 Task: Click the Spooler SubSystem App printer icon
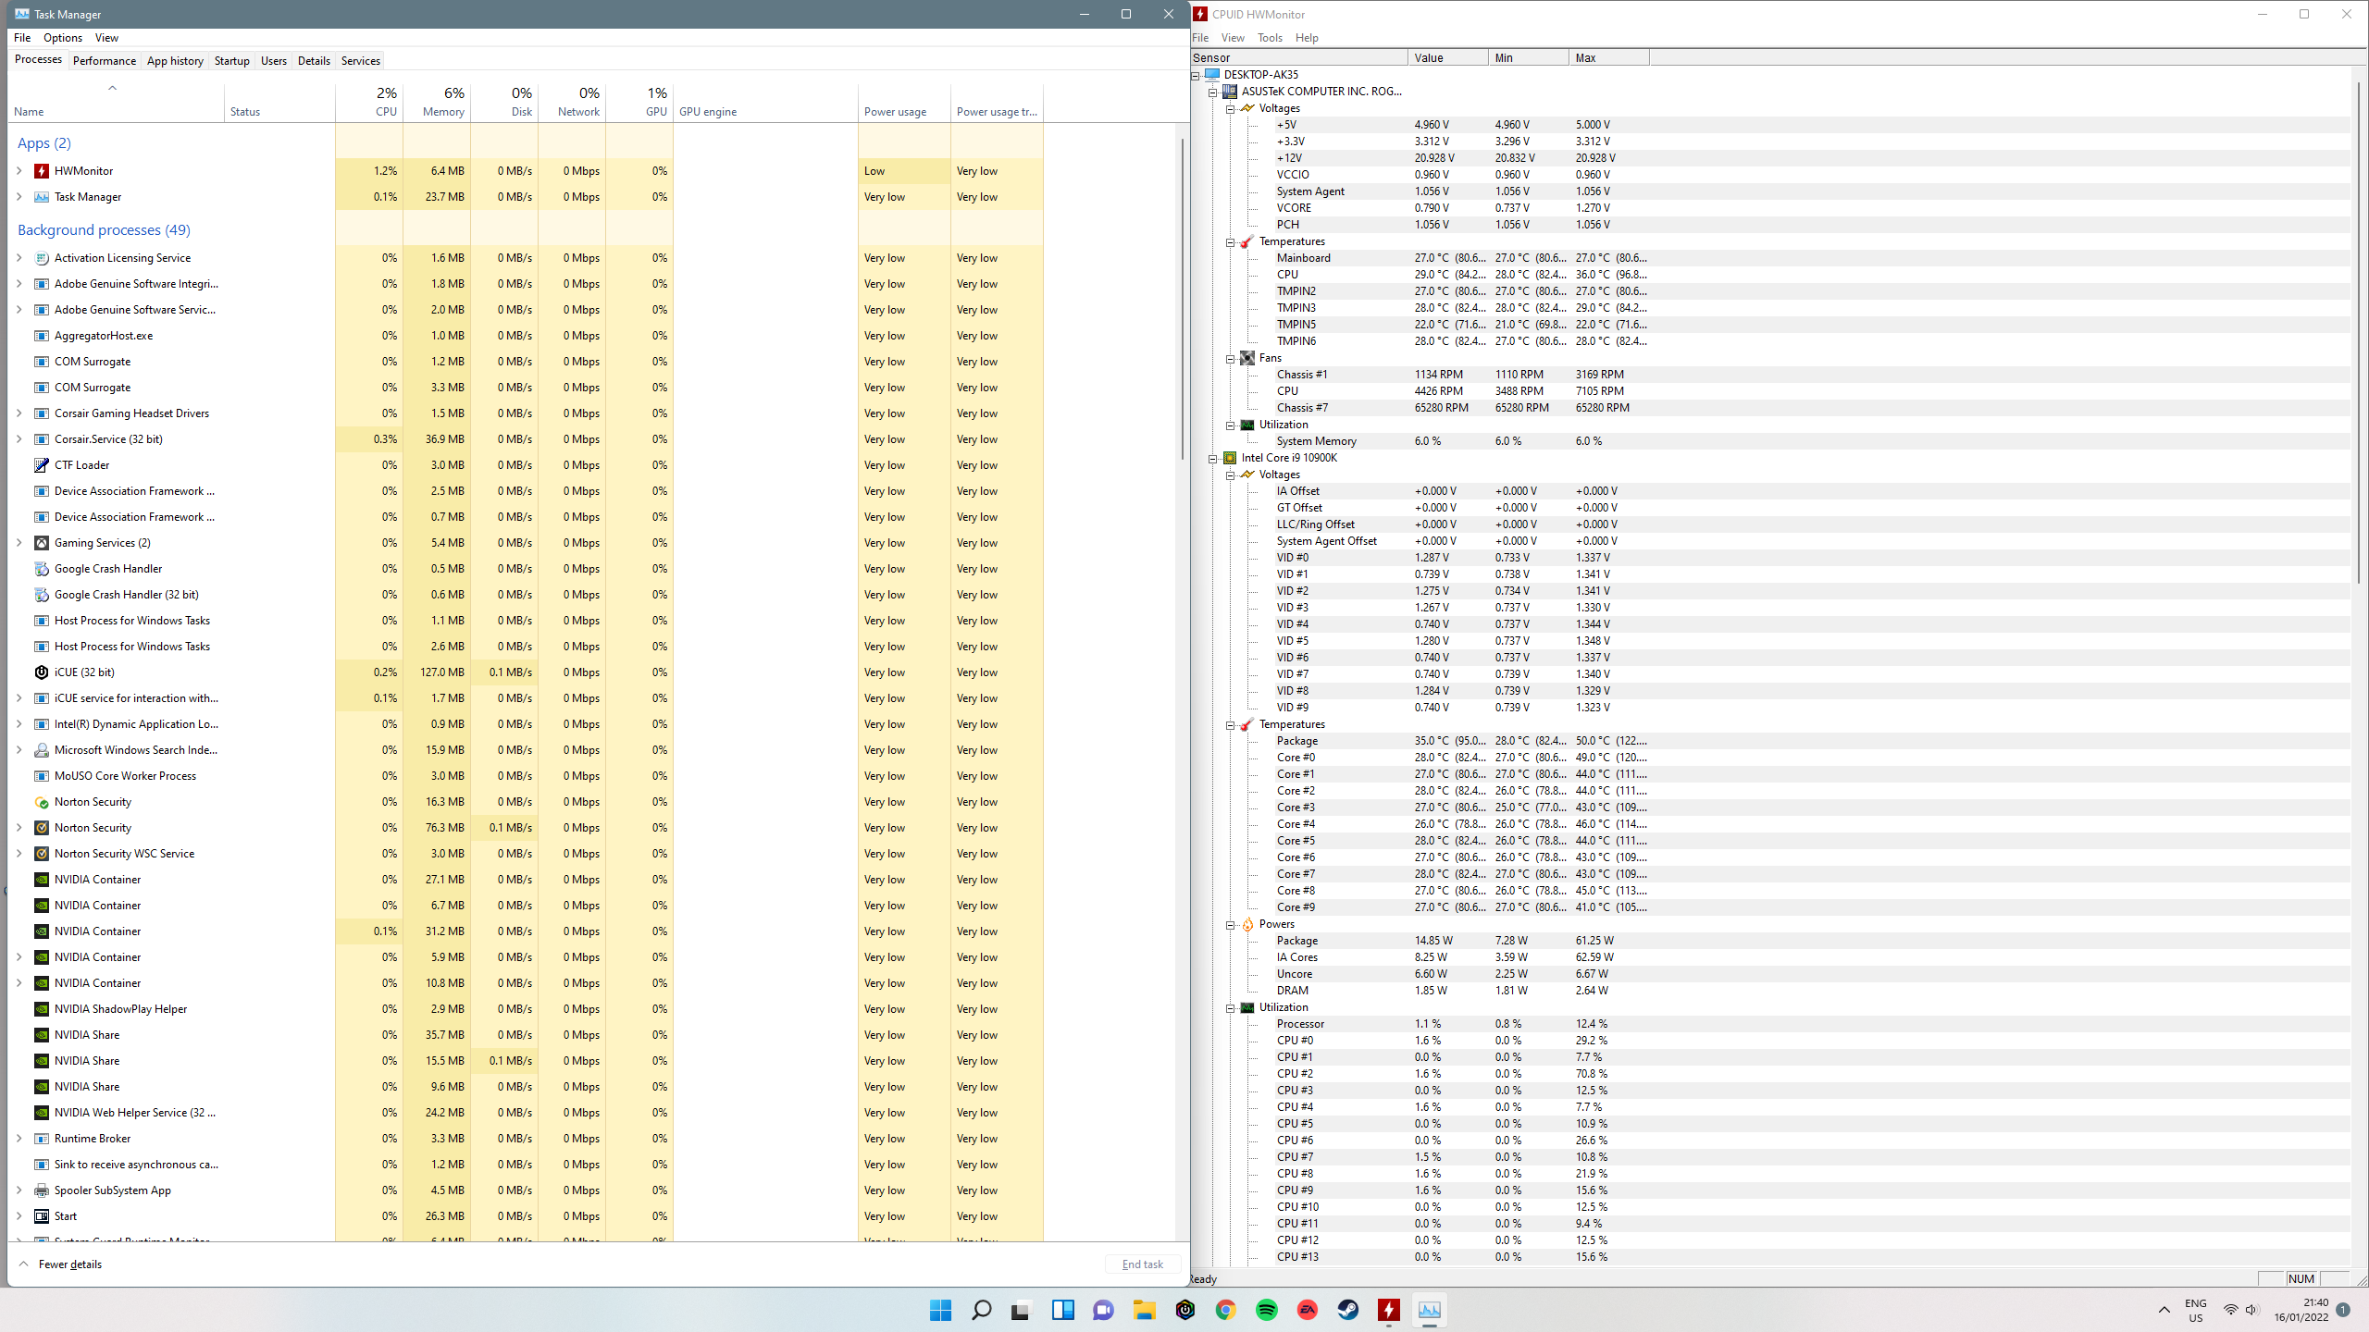point(42,1190)
